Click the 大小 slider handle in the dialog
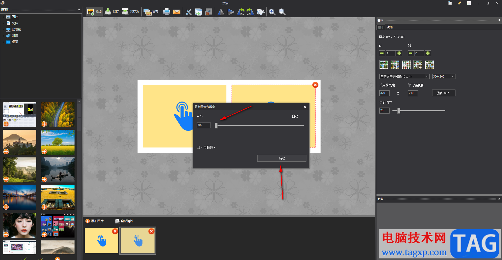Image resolution: width=502 pixels, height=260 pixels. click(x=216, y=126)
